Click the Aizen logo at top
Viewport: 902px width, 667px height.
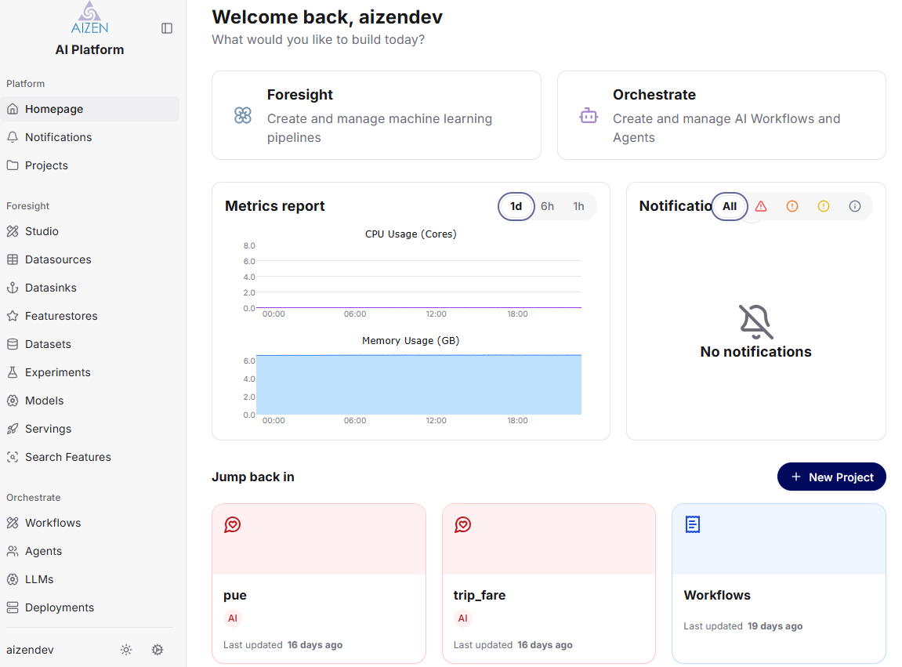coord(89,18)
